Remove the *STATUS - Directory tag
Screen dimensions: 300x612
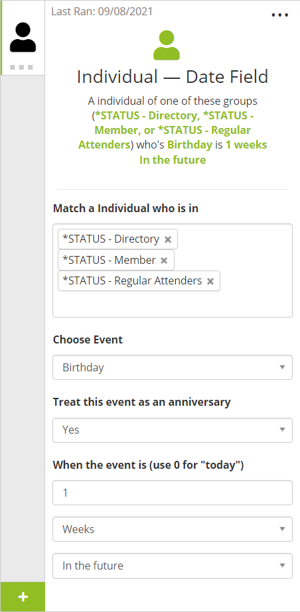pos(168,239)
